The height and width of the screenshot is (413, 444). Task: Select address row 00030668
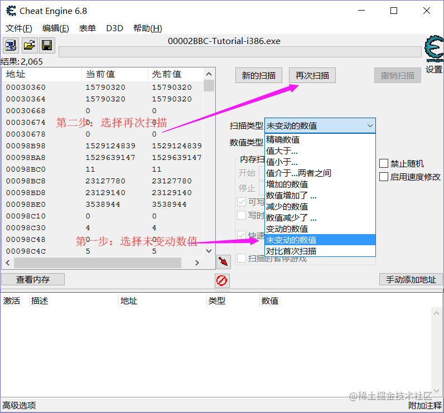[x=103, y=110]
